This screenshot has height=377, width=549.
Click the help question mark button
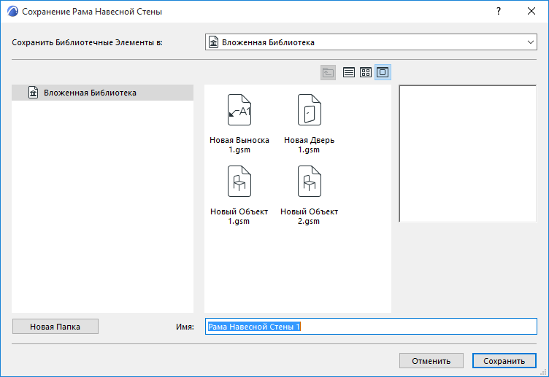499,11
